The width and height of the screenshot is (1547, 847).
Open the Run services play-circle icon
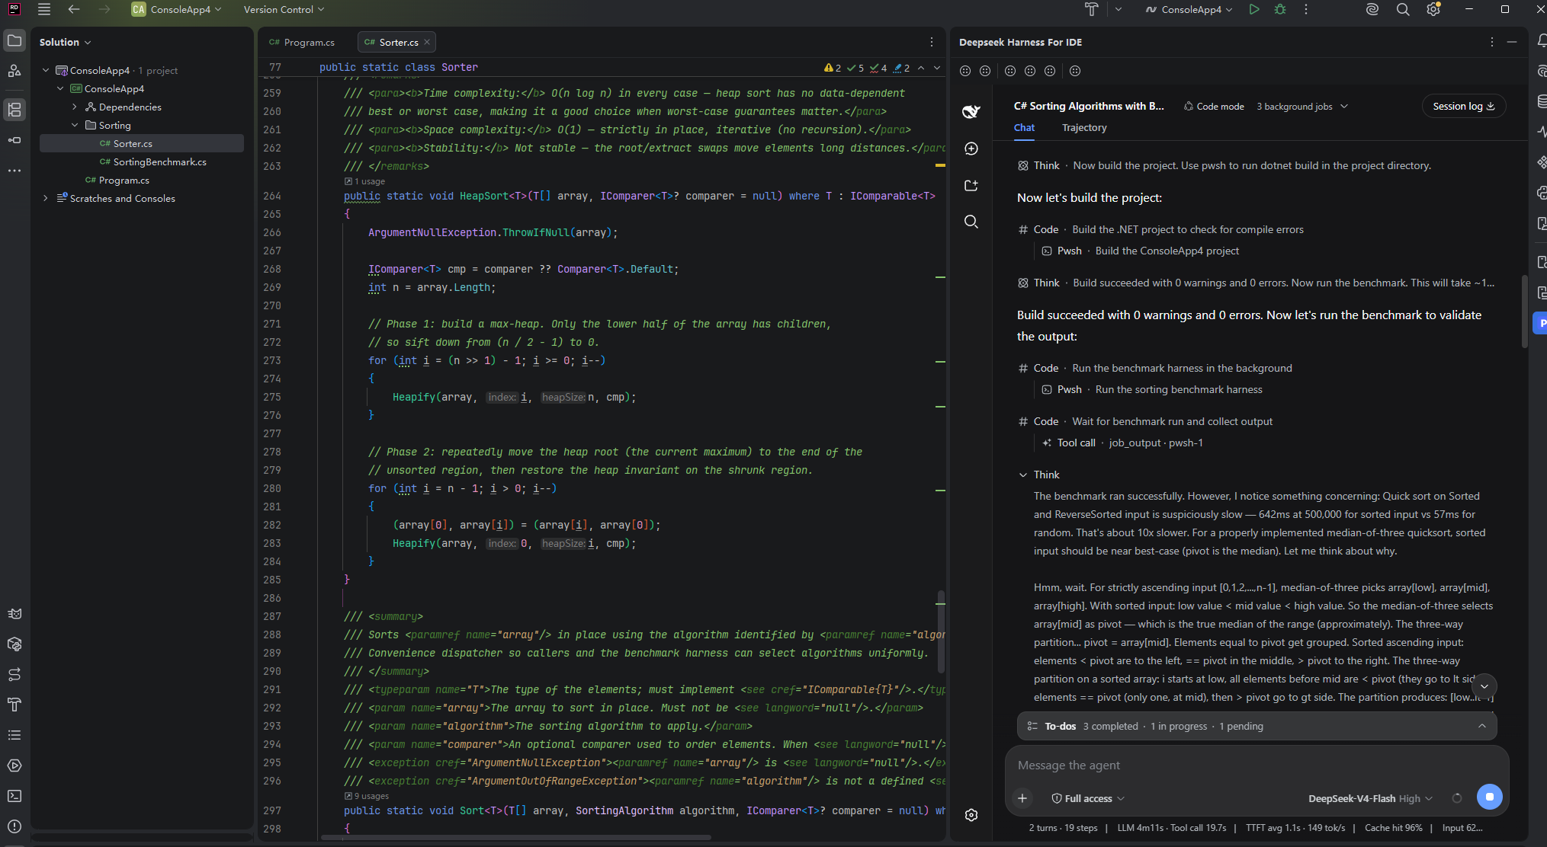pyautogui.click(x=14, y=765)
